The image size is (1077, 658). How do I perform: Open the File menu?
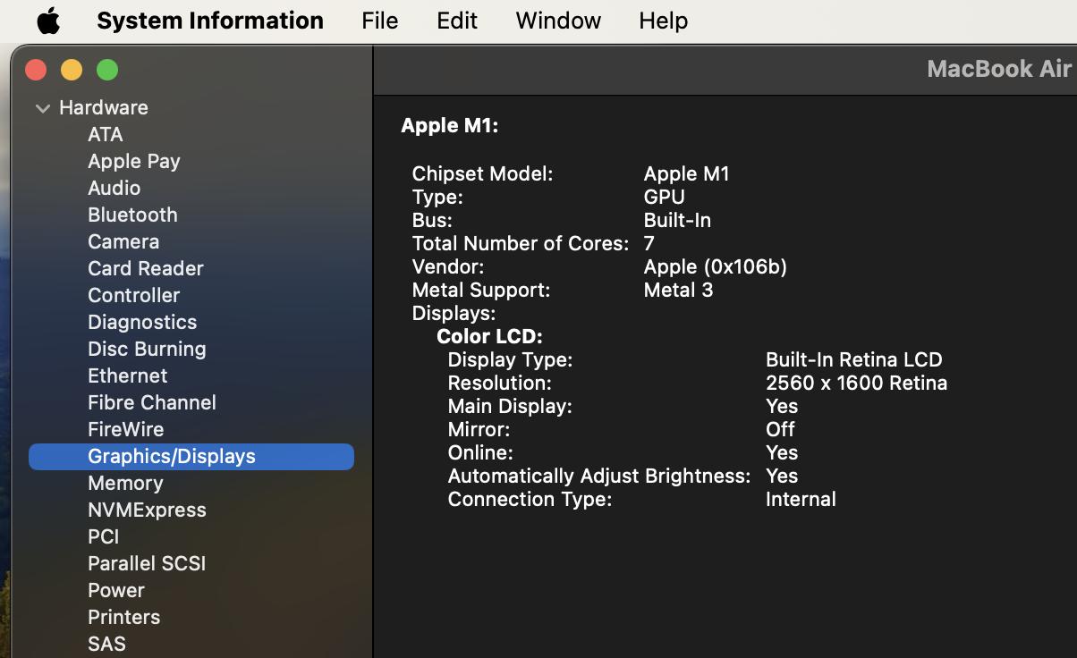click(x=380, y=21)
